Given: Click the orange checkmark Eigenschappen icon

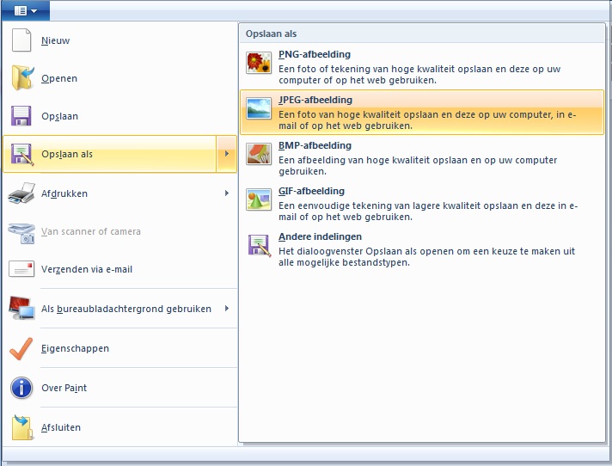Looking at the screenshot, I should point(21,348).
